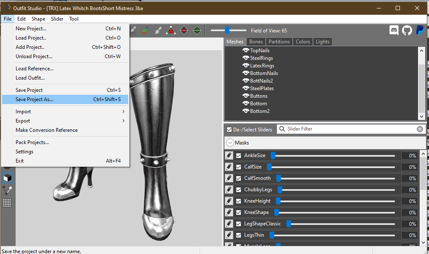The image size is (429, 254).
Task: Select the Weight Paint brush tool
Action: point(133,30)
